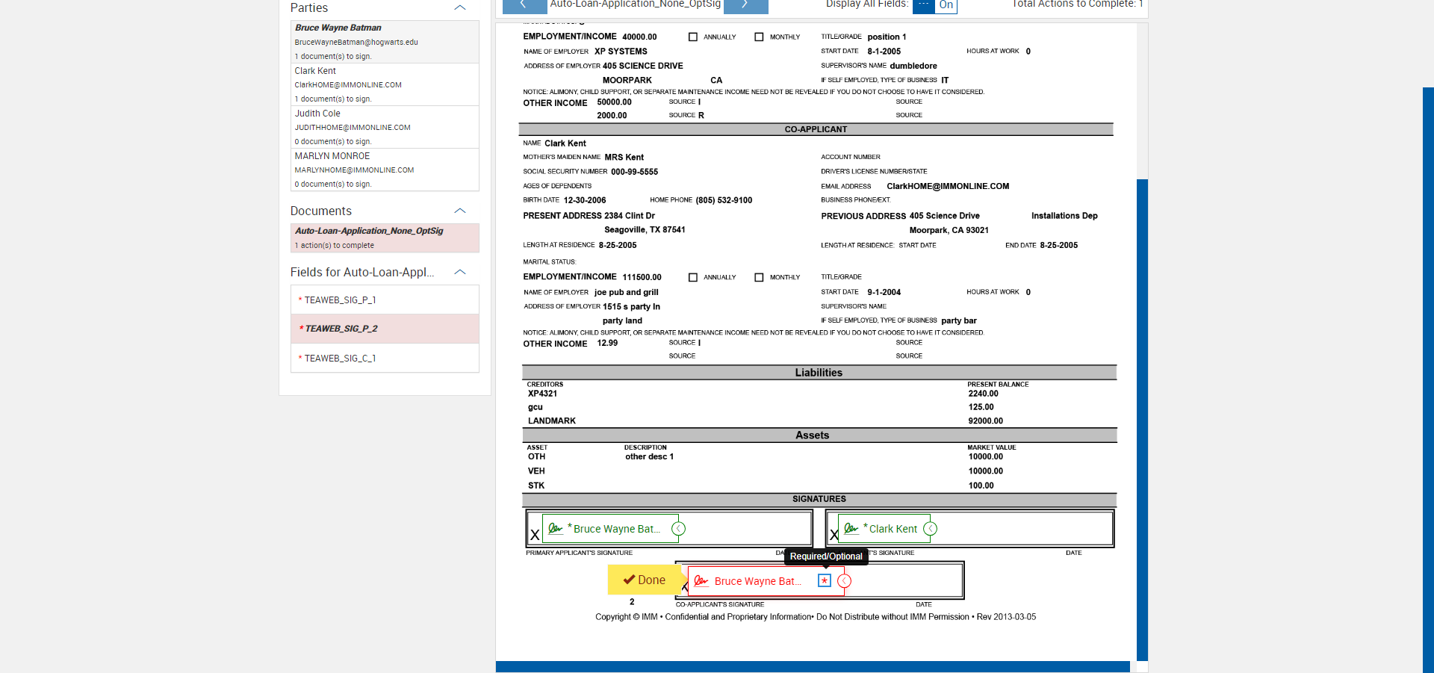The height and width of the screenshot is (673, 1434).
Task: Click employer name XP SYSTEMS
Action: (621, 52)
